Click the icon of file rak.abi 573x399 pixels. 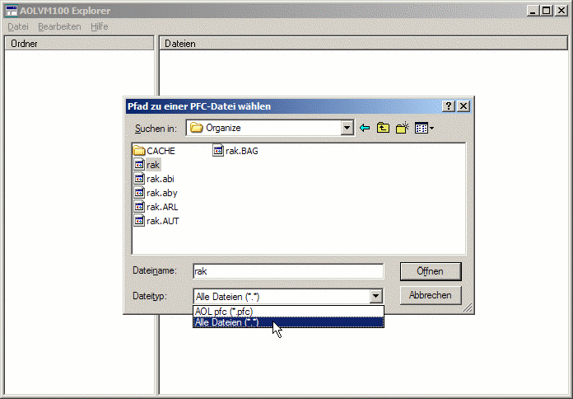tap(139, 179)
